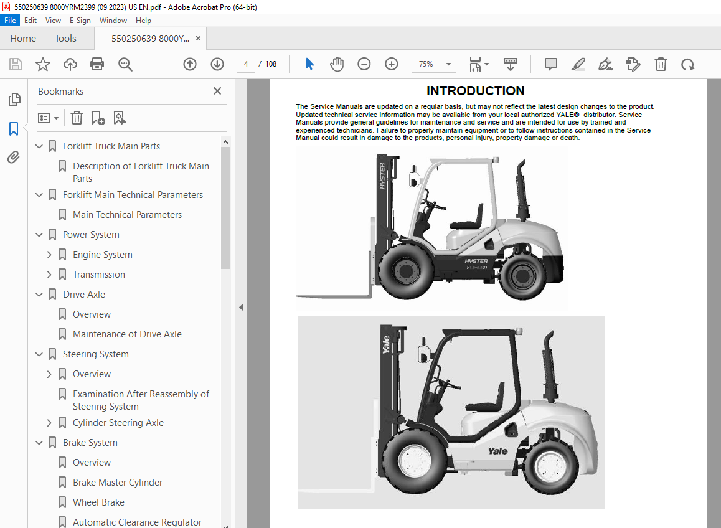Add document to starred files

click(43, 64)
